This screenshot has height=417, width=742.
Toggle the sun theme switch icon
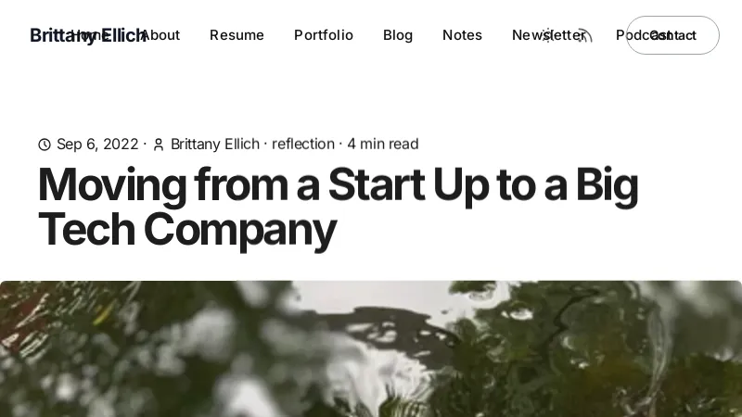tap(548, 35)
